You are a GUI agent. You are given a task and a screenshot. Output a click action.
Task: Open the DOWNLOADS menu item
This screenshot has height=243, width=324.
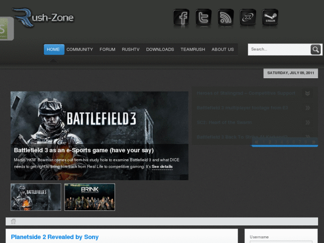tap(160, 49)
